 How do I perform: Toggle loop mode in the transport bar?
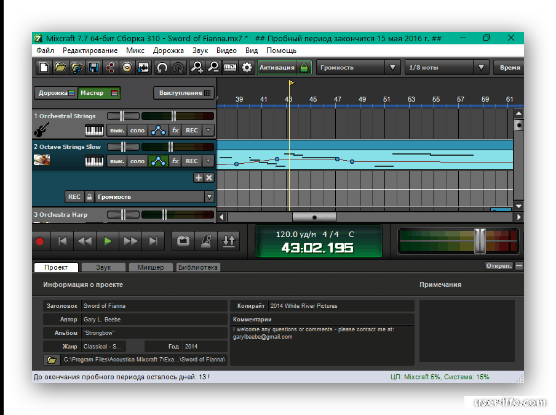tap(183, 241)
